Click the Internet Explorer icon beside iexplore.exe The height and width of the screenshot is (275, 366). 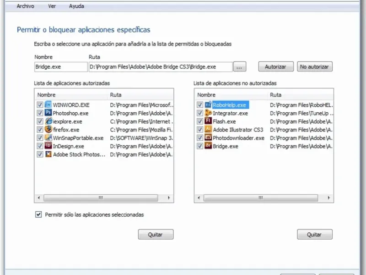(x=48, y=121)
